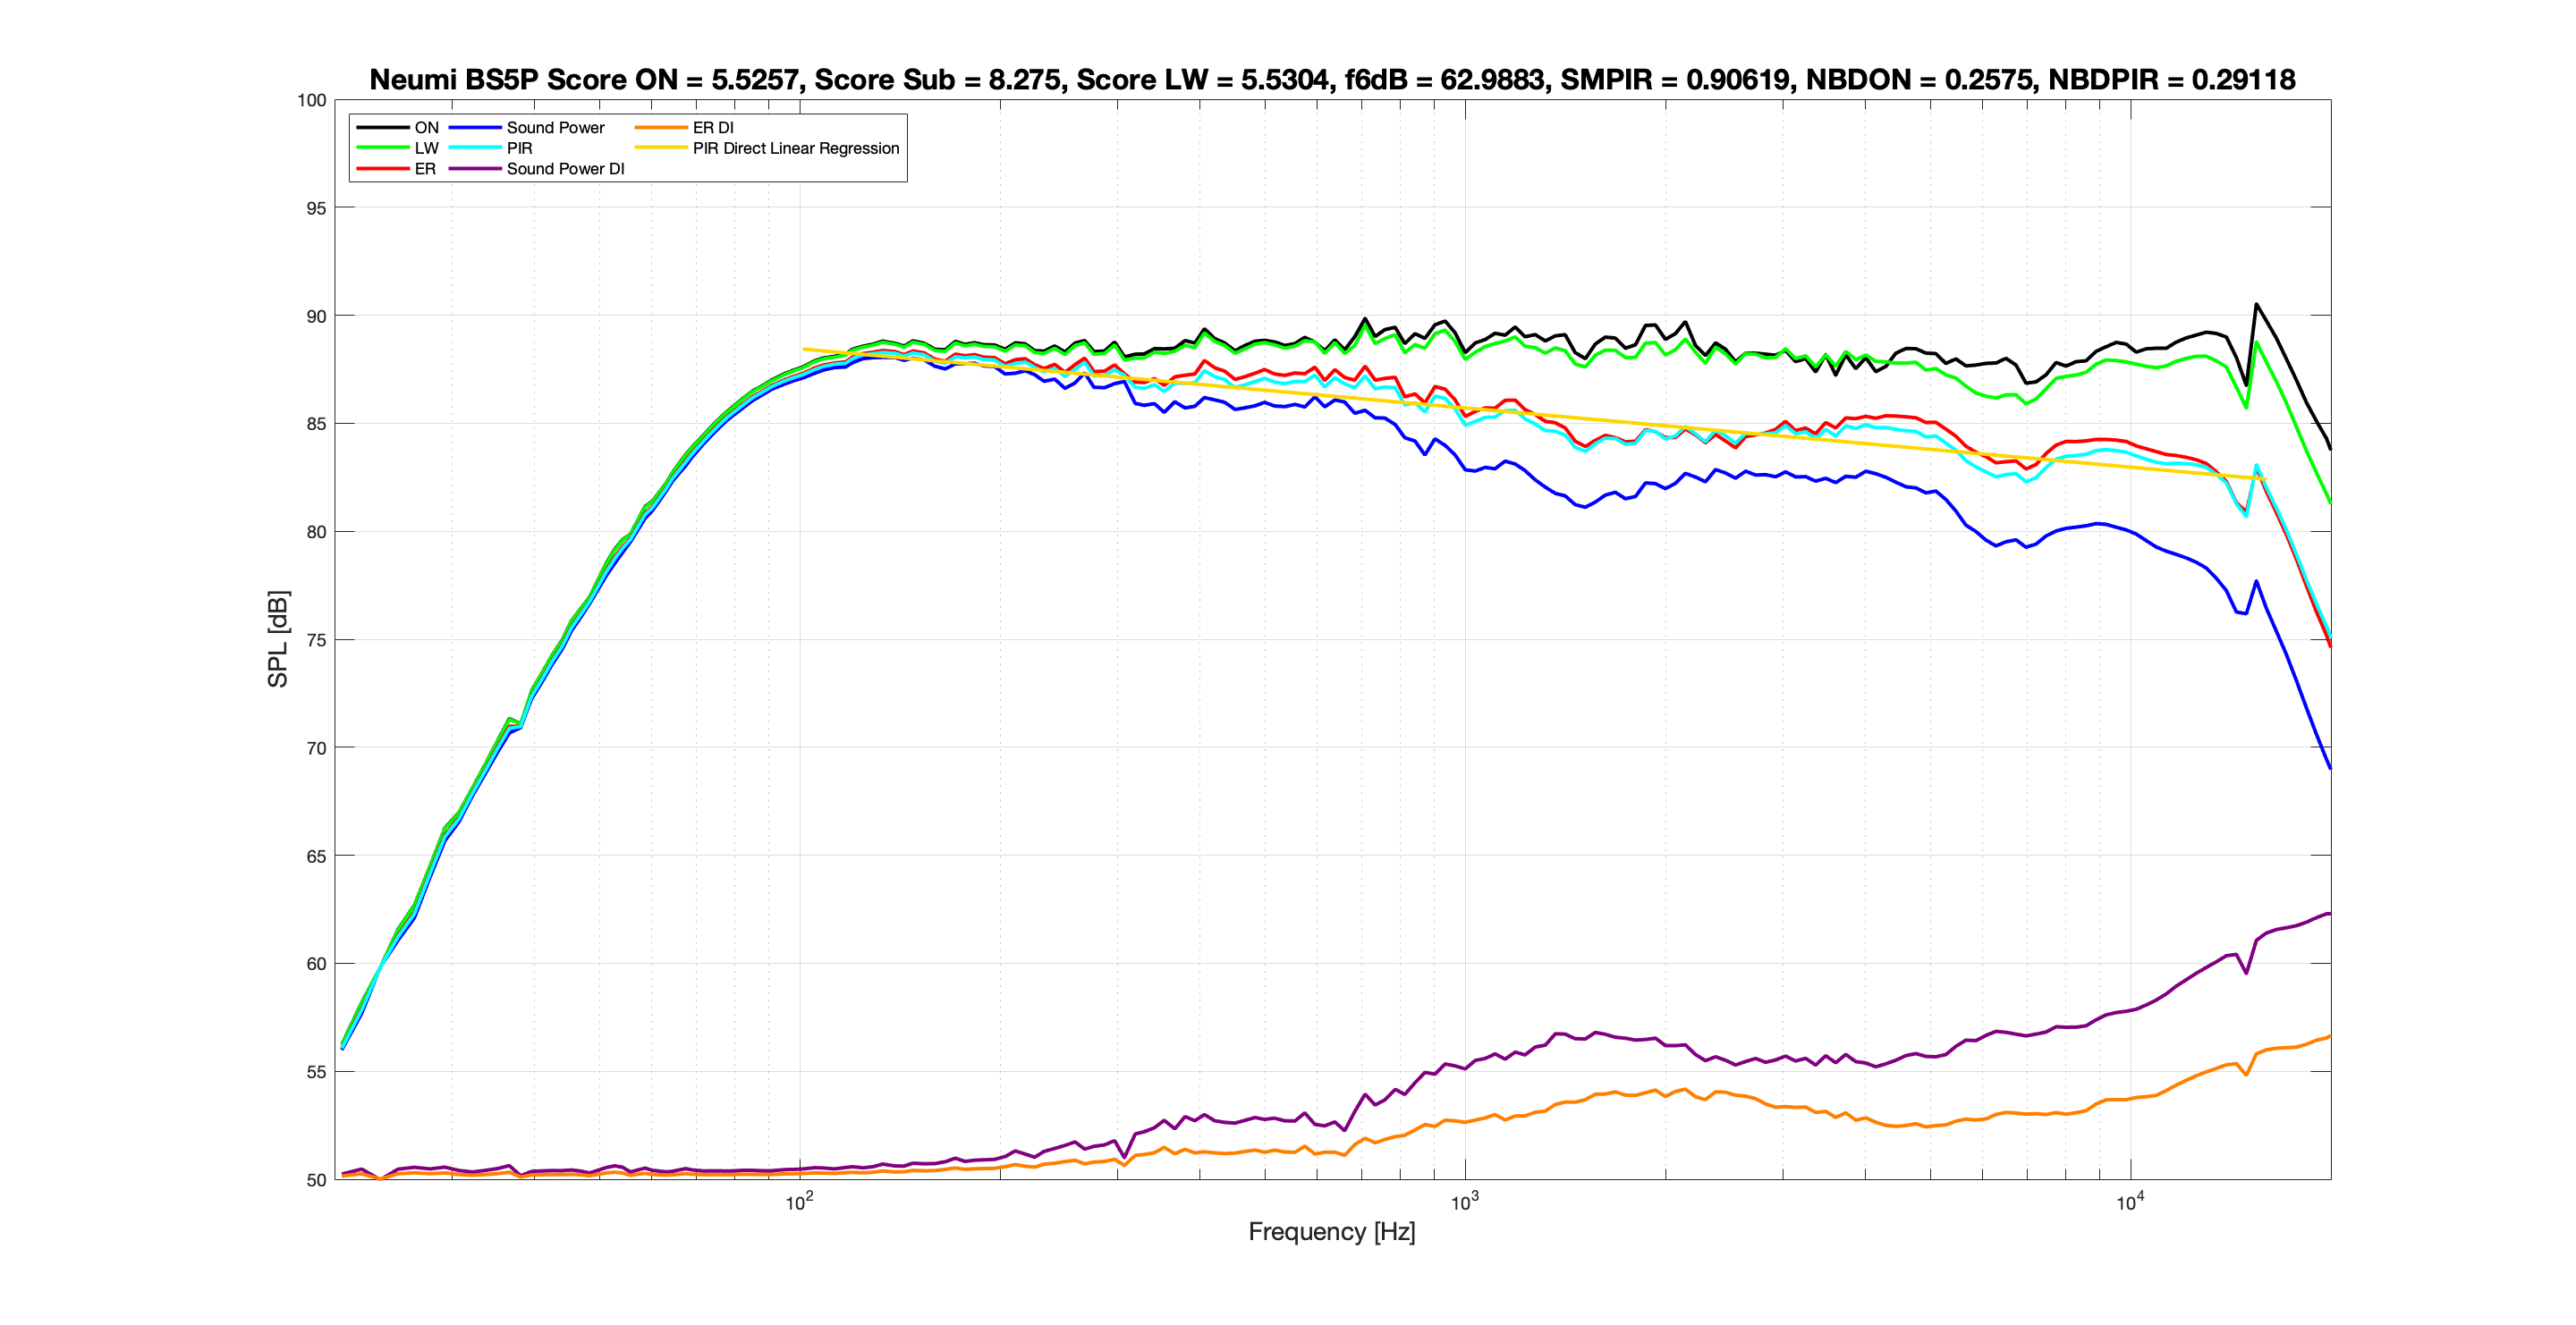Viewport: 2576px width, 1325px height.
Task: Select the 'Sound Power' legend label
Action: point(555,128)
